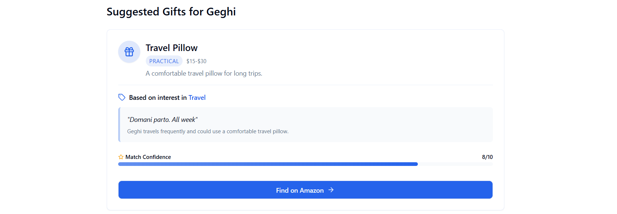Click the blue left border of quote
Screen dimensions: 617x214
[x=119, y=124]
